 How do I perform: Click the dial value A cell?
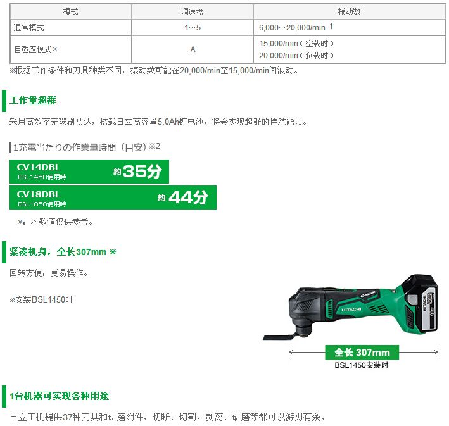click(192, 49)
